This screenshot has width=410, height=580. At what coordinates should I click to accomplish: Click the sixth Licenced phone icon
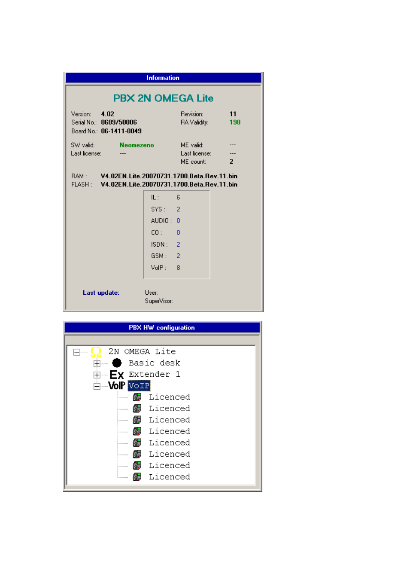pos(137,454)
